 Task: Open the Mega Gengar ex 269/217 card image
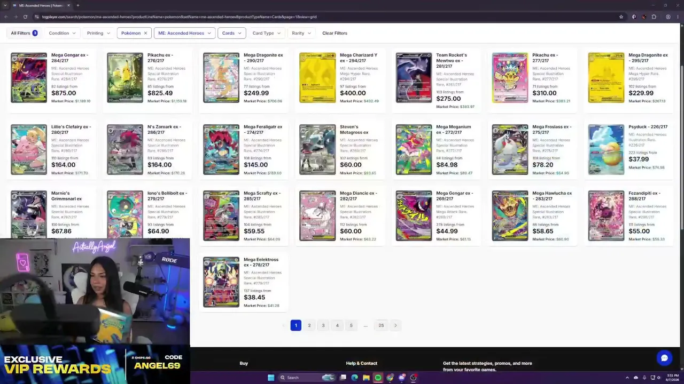pos(414,215)
